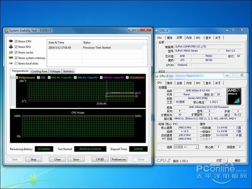Click the Winbond LPCIO field
Screen dimensions: 252x189
coord(182,65)
